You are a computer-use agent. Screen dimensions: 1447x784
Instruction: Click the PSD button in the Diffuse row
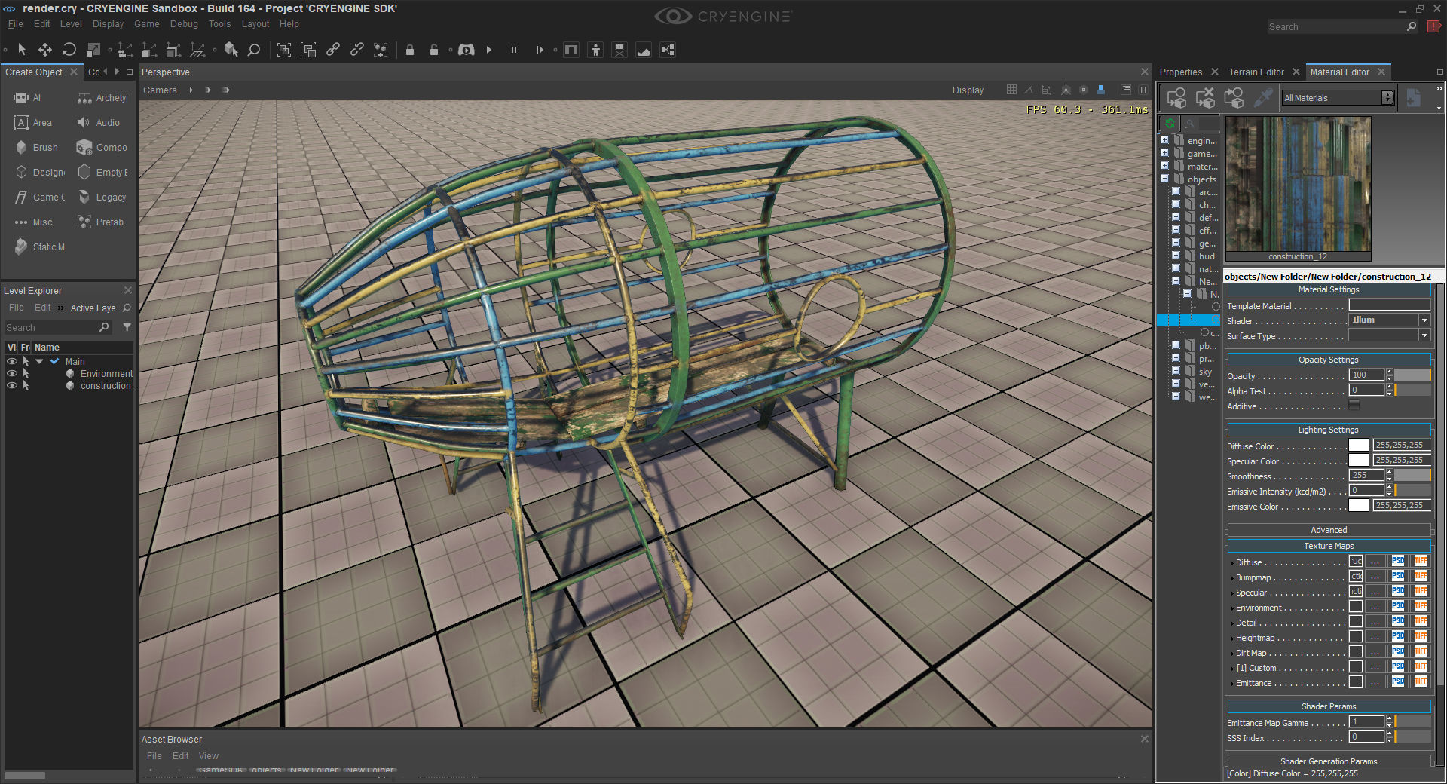pos(1398,562)
